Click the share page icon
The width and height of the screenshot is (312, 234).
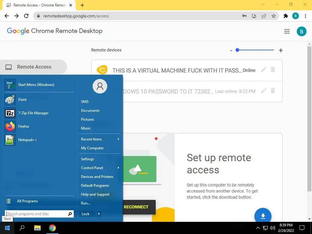point(264,16)
